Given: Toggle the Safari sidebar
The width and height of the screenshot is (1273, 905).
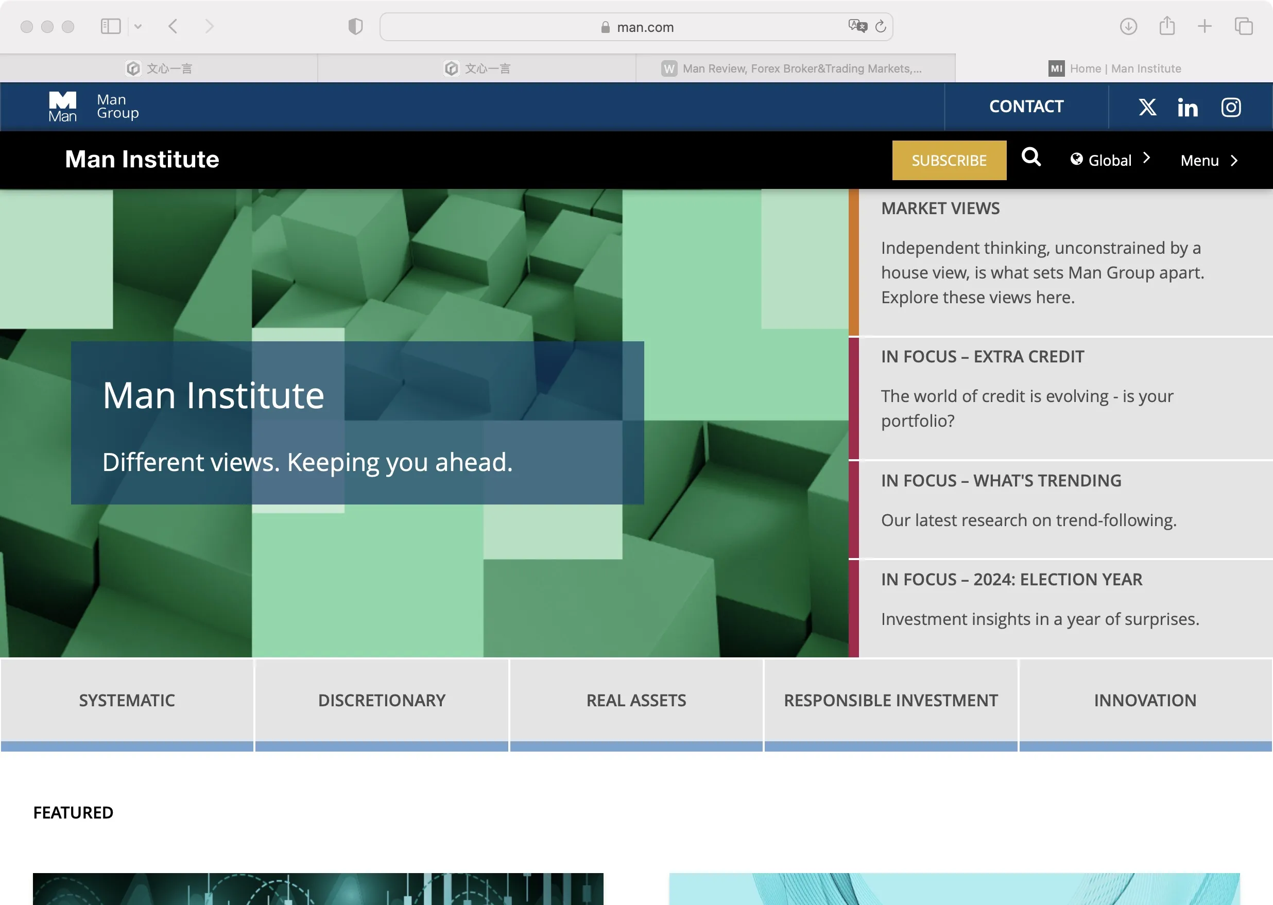Looking at the screenshot, I should (x=110, y=26).
